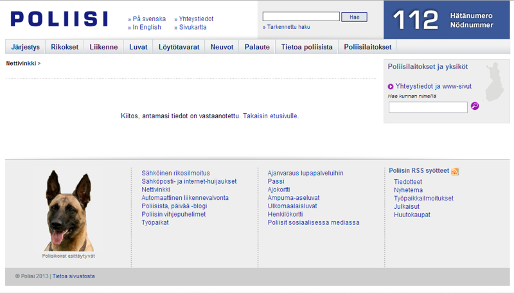This screenshot has width=514, height=293.
Task: Open Tarkennettu haku advanced search
Action: (x=288, y=27)
